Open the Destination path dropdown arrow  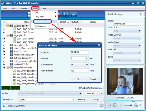73,100
